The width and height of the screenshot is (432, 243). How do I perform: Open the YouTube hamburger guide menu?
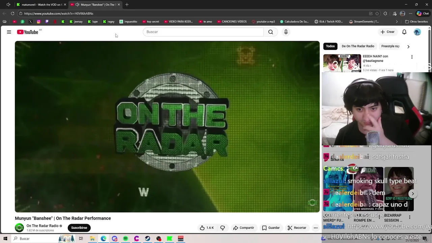[9, 32]
